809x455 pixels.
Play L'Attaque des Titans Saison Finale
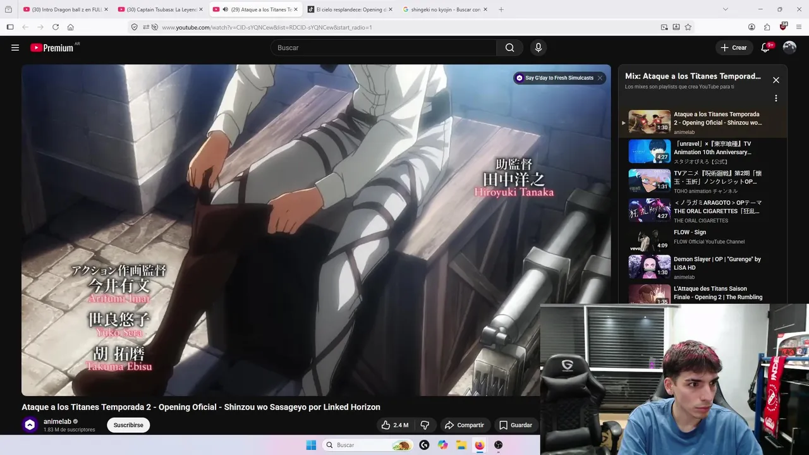pos(702,293)
